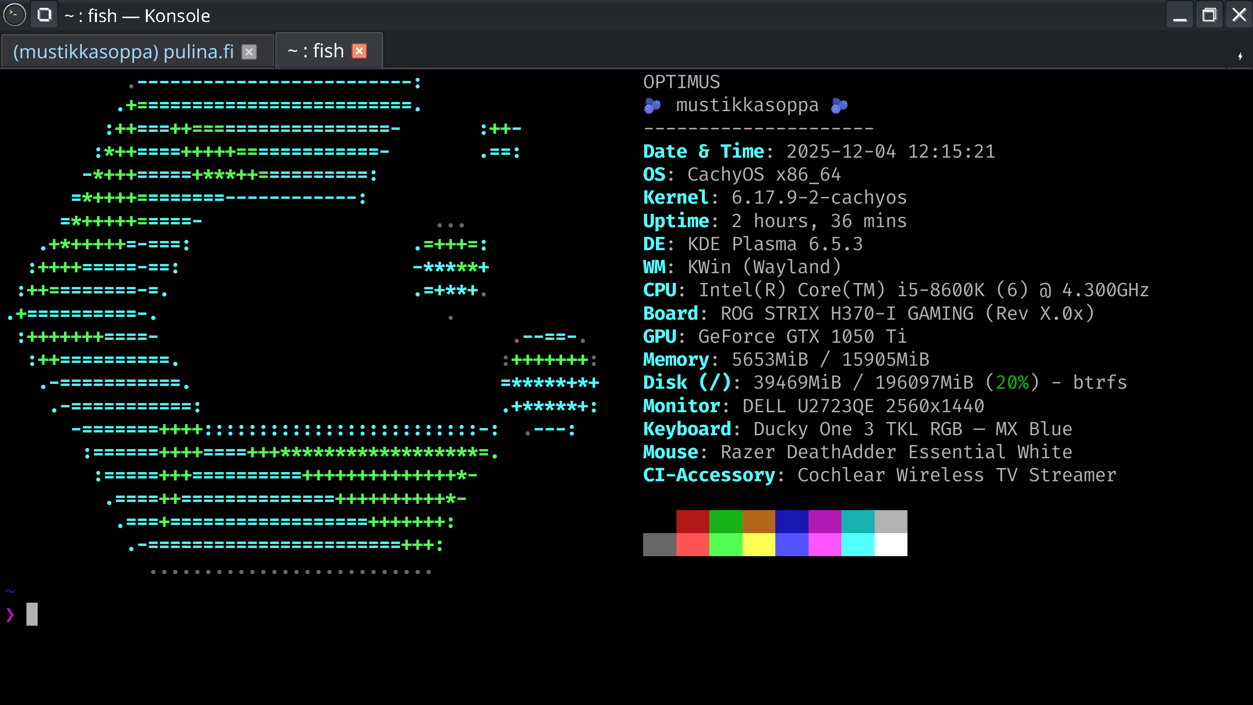1253x705 pixels.
Task: Minimize the Konsole window
Action: coord(1180,15)
